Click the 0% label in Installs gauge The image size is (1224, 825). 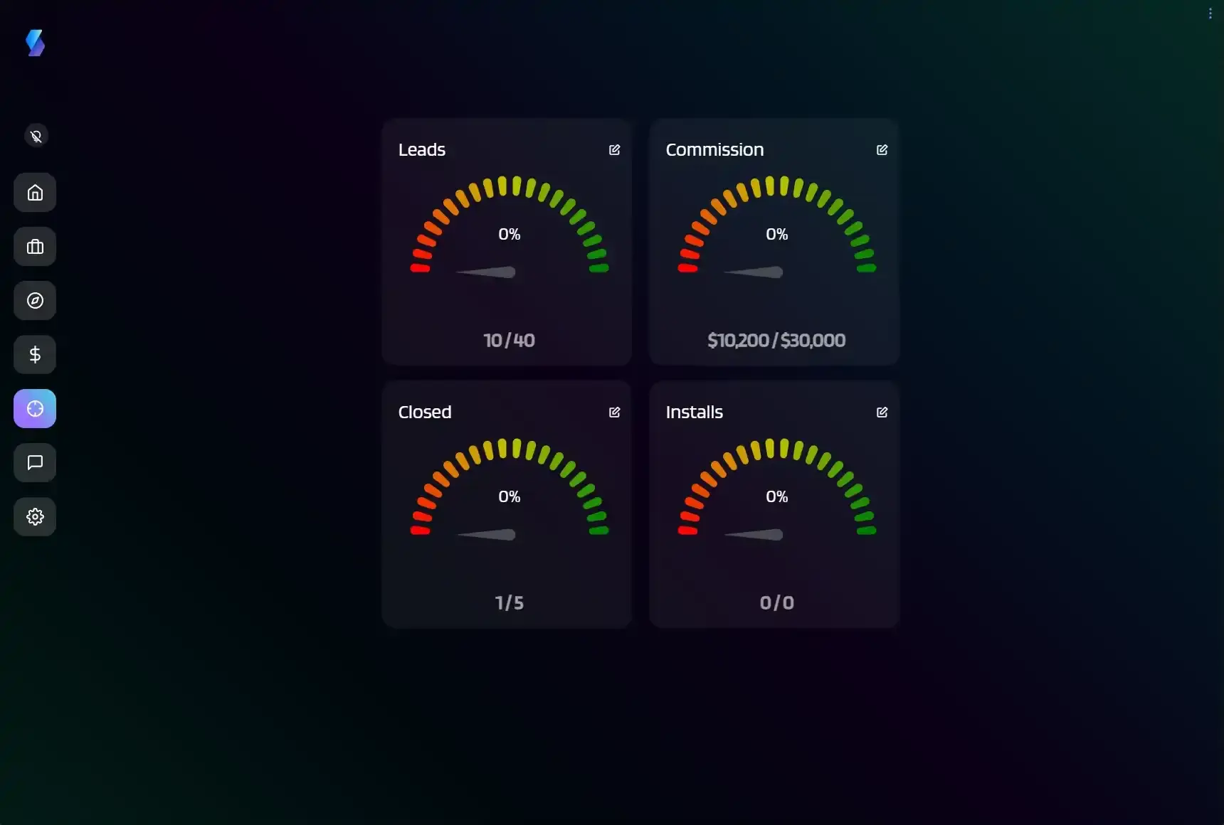tap(777, 497)
